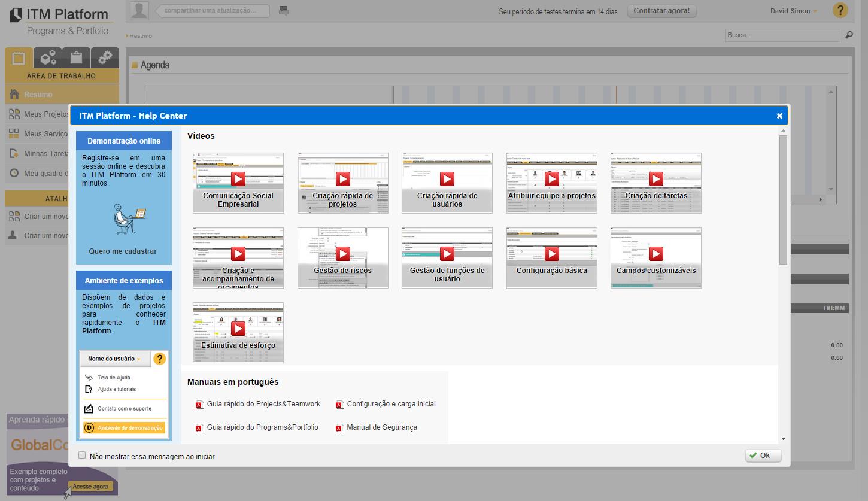Viewport: 868px width, 501px height.
Task: Click the Help Center vertical scrollbar thumb
Action: pos(783,200)
